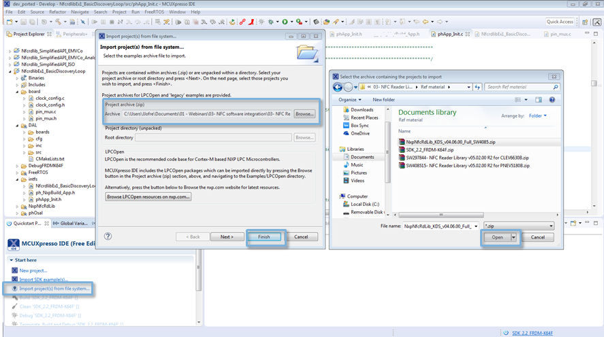Click Browse LPCOpen resources on nxp.com button
This screenshot has width=604, height=337.
[148, 197]
